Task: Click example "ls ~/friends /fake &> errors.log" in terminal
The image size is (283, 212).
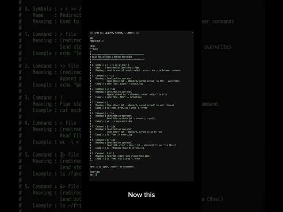Action: tap(125, 148)
